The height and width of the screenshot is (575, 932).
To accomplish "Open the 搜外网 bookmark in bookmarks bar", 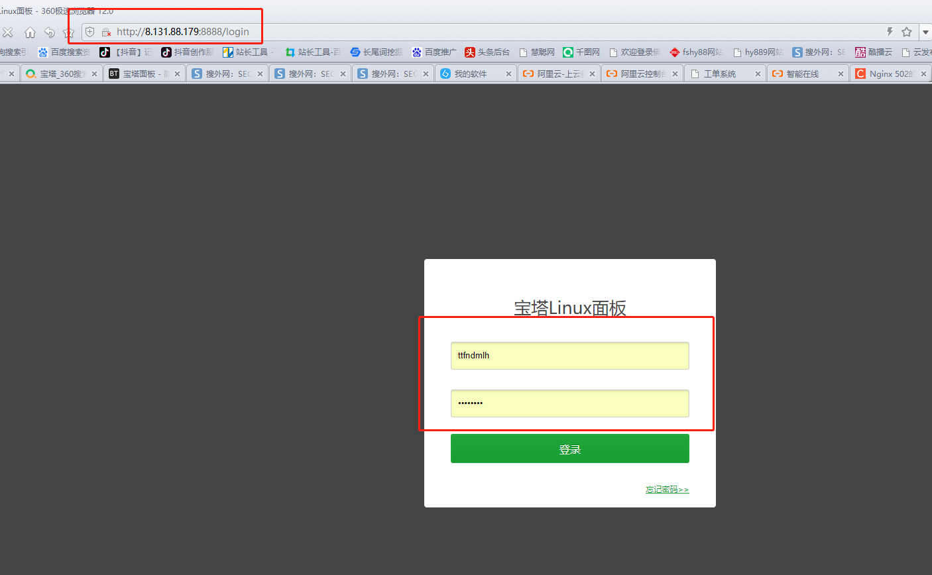I will 819,52.
